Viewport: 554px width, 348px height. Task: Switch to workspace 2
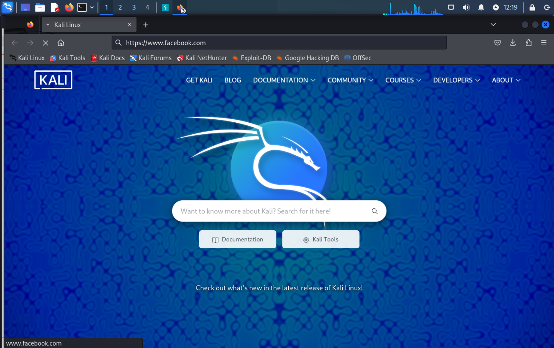tap(120, 7)
